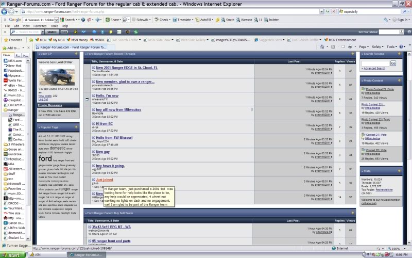The height and width of the screenshot is (258, 412).
Task: Click thread icon beside 'hey all! new from Milwaukee'
Action: 94,109
